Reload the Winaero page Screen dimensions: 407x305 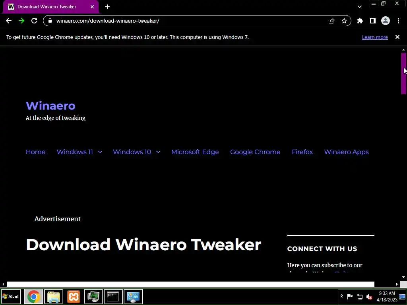[x=34, y=21]
